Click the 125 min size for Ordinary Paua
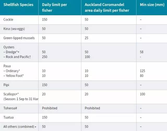This screenshot has height=131, width=167. click(x=142, y=71)
